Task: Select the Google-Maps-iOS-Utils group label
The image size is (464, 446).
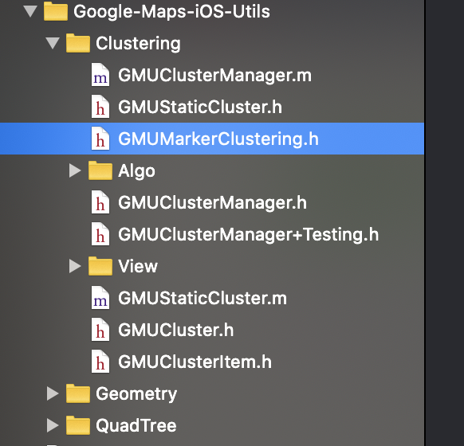Action: coord(171,12)
